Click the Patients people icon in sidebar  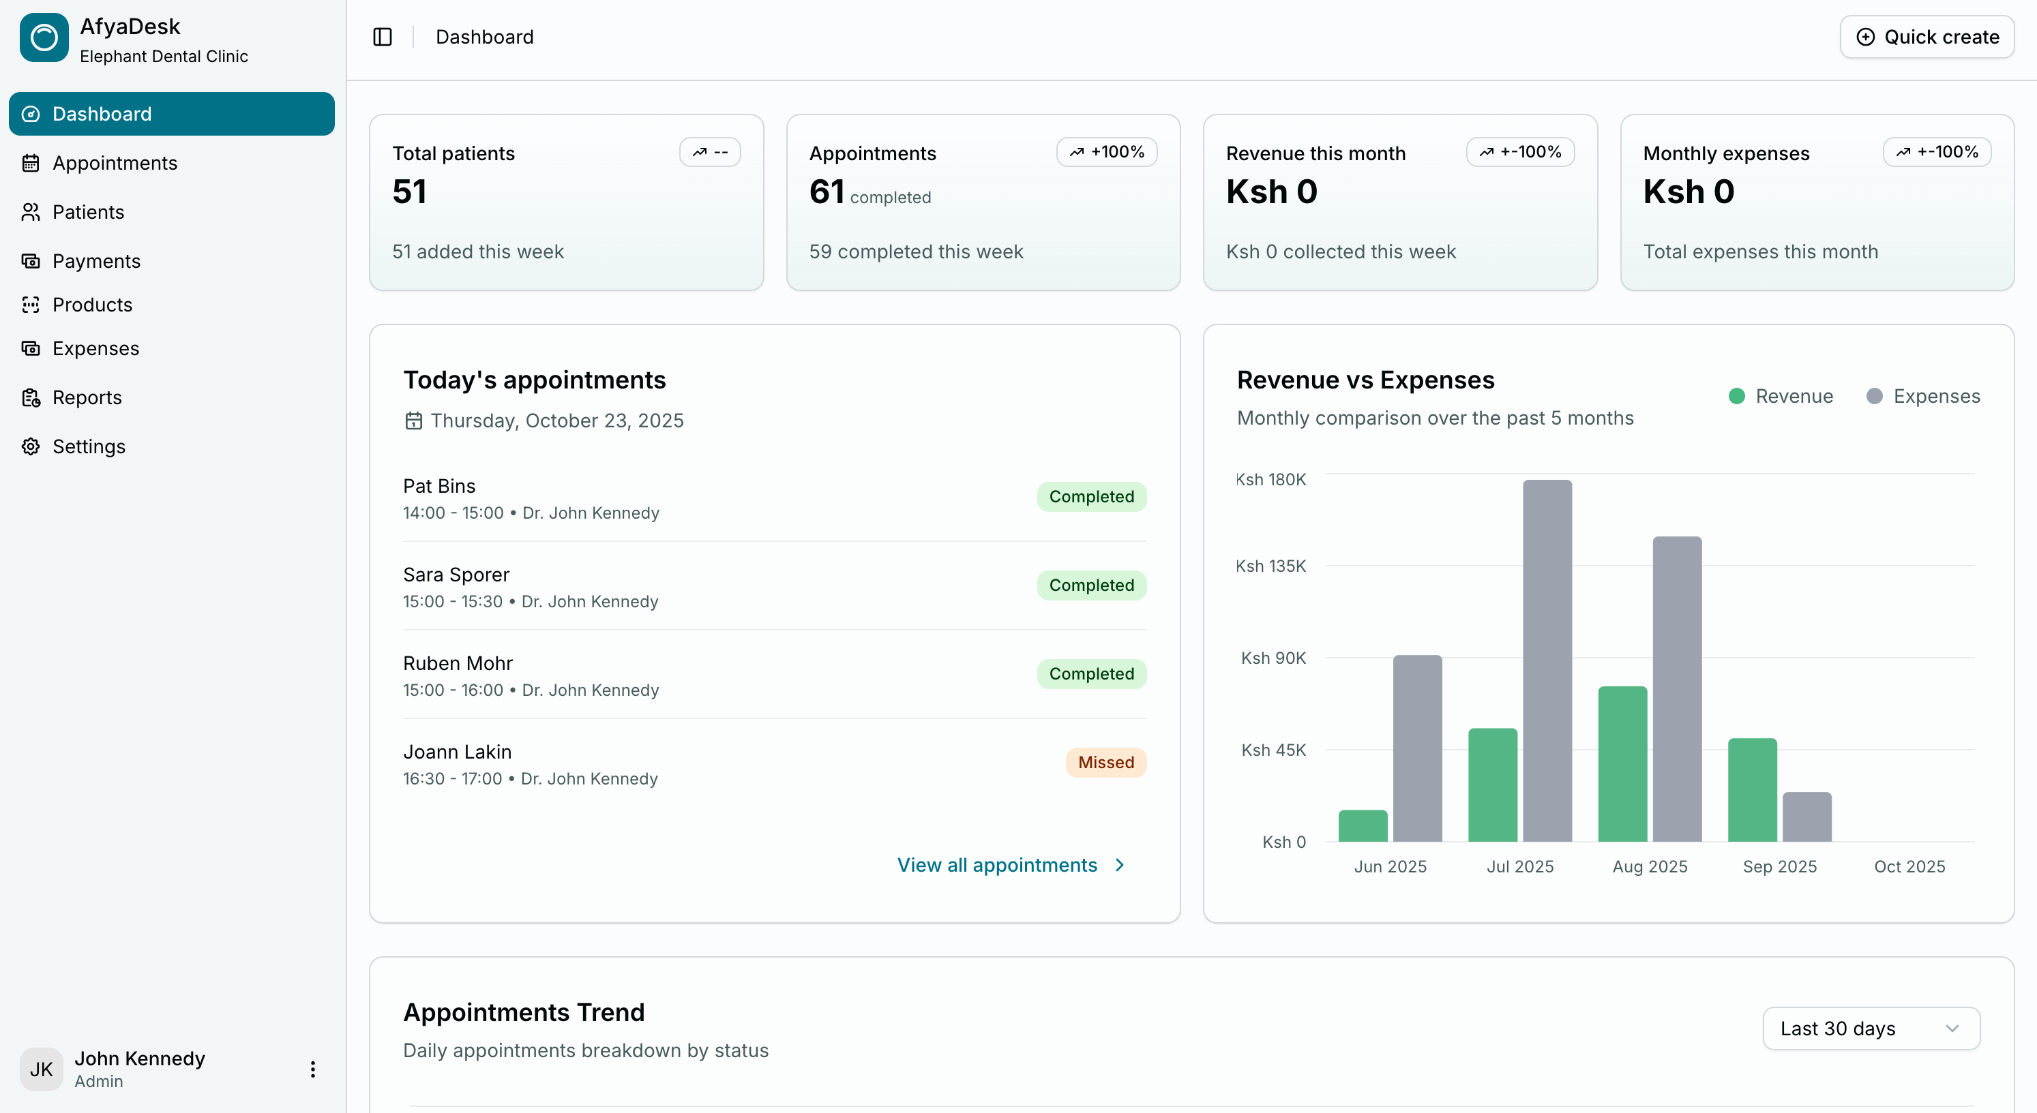(31, 212)
